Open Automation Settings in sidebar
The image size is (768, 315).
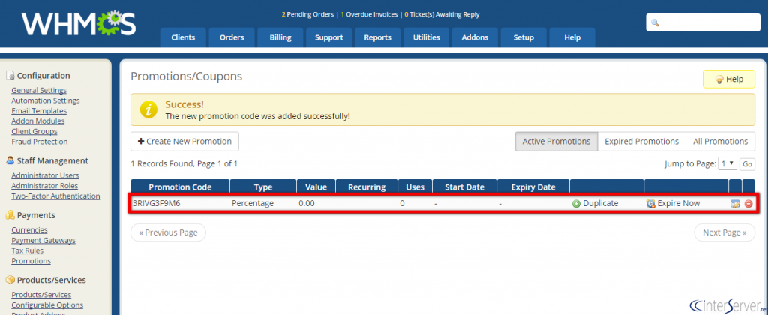click(x=46, y=100)
